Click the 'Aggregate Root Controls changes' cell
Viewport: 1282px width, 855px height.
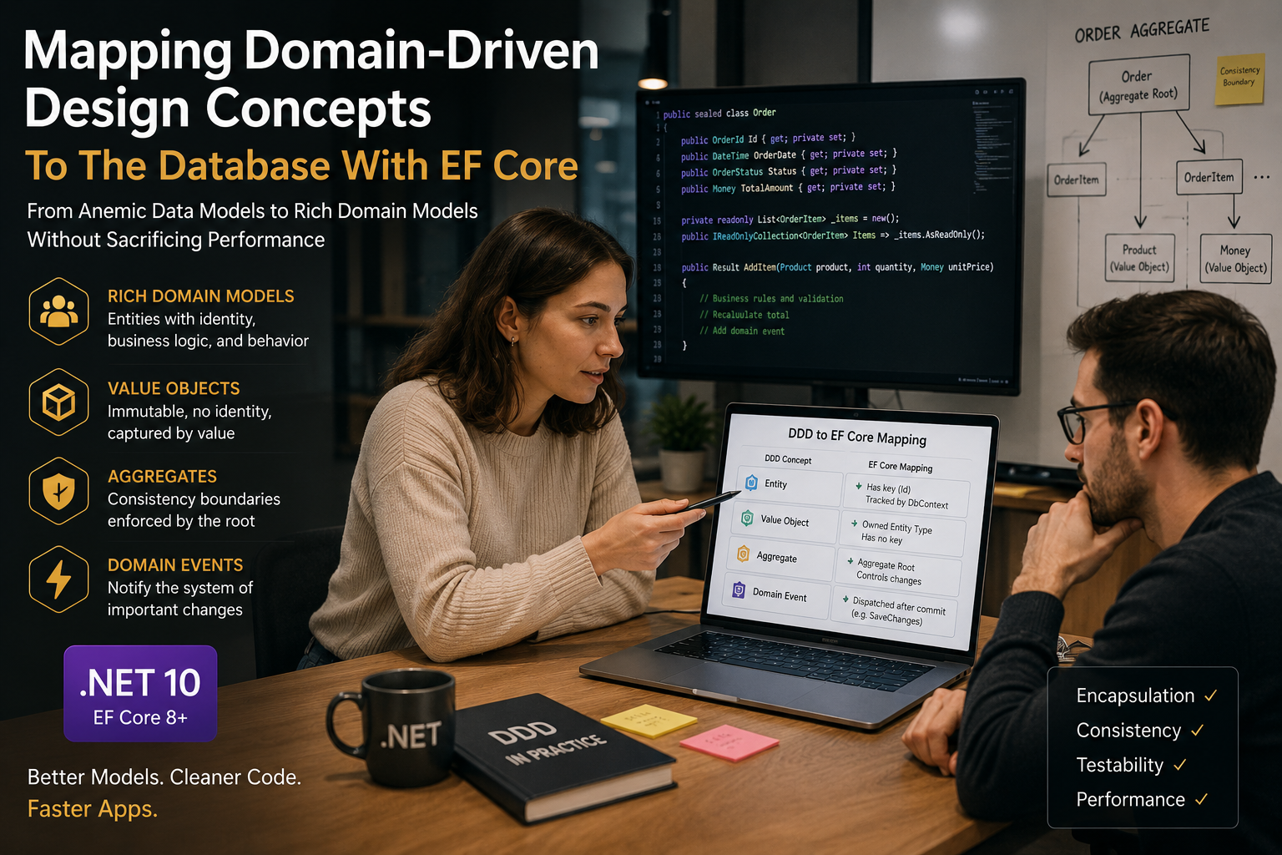pos(897,571)
